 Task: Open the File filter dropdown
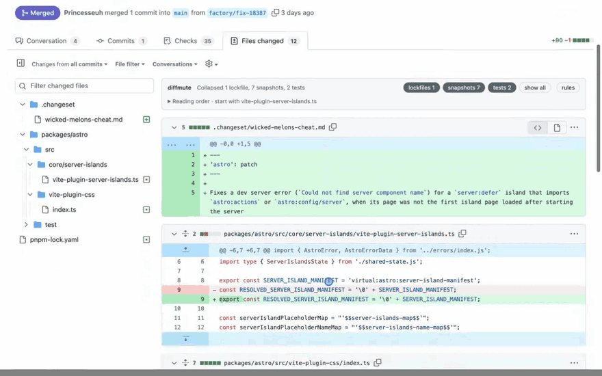(130, 64)
